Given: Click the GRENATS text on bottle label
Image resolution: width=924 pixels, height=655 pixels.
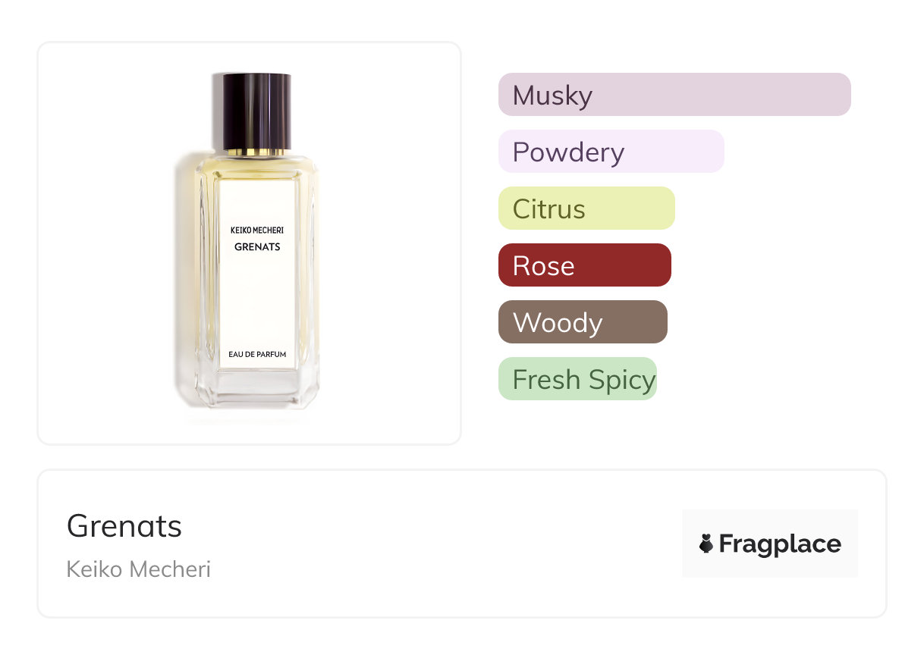Looking at the screenshot, I should click(257, 247).
